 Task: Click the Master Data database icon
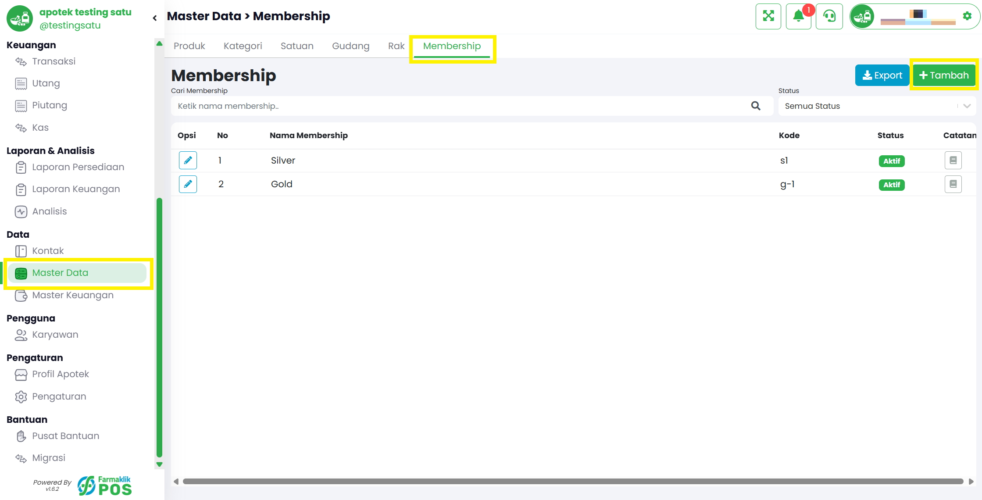click(21, 273)
